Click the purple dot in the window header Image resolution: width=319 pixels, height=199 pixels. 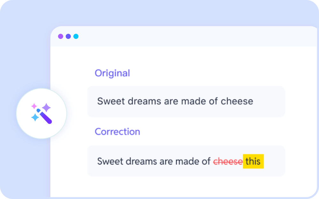60,36
